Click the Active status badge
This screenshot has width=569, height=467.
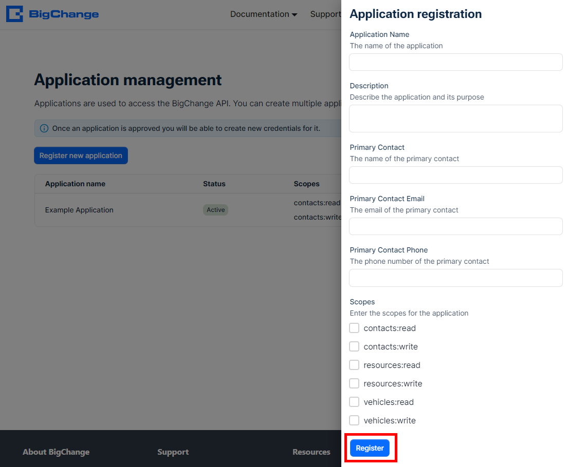(x=215, y=210)
